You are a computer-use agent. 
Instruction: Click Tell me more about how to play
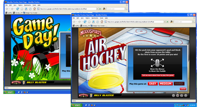tap(158, 76)
